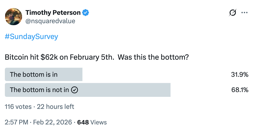The image size is (255, 128).
Task: Click the '648 Views' counter
Action: pyautogui.click(x=92, y=122)
